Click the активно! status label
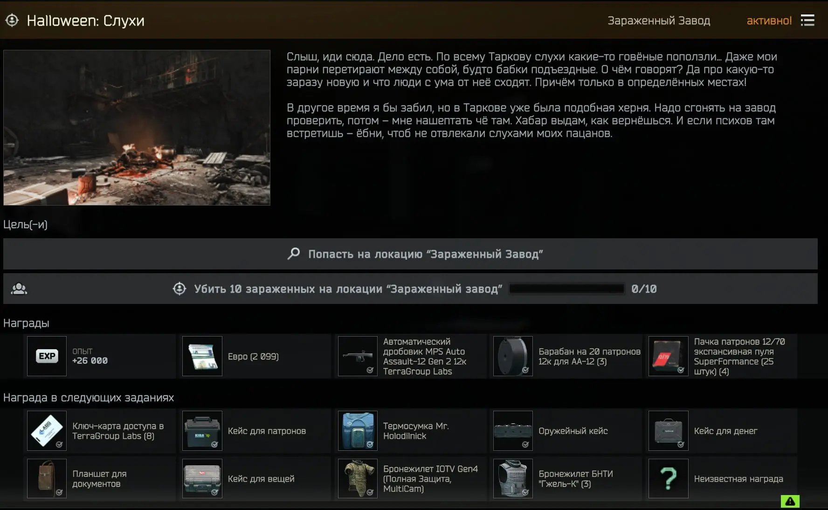 pyautogui.click(x=769, y=21)
